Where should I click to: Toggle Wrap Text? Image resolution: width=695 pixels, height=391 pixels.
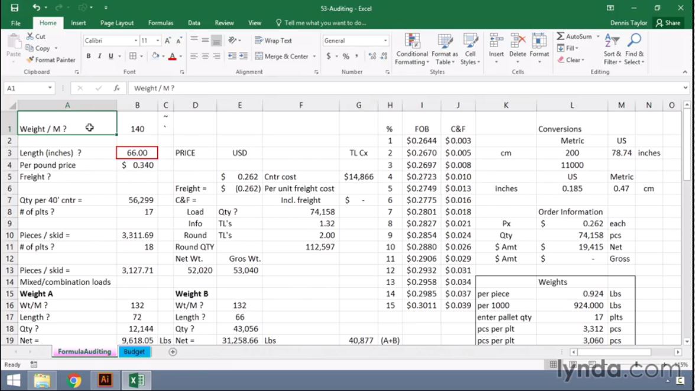click(274, 40)
